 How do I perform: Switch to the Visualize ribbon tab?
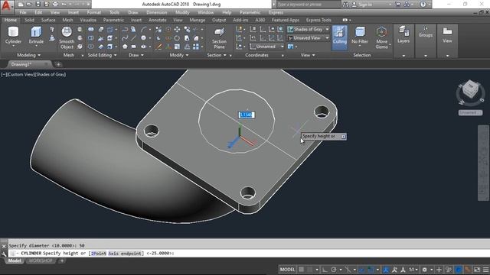(x=88, y=20)
